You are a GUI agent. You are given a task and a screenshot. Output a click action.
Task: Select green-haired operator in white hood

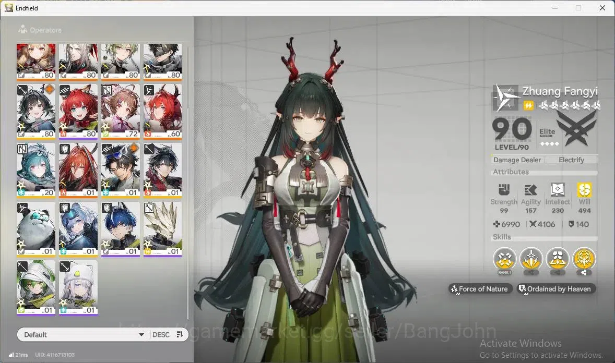tap(36, 288)
